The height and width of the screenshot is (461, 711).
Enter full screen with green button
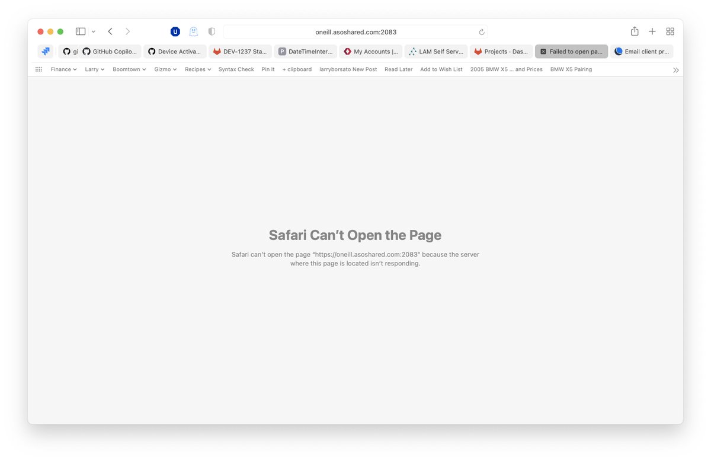point(60,31)
